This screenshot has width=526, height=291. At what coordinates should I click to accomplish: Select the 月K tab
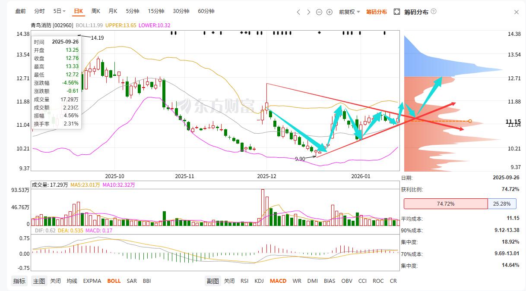pos(113,11)
